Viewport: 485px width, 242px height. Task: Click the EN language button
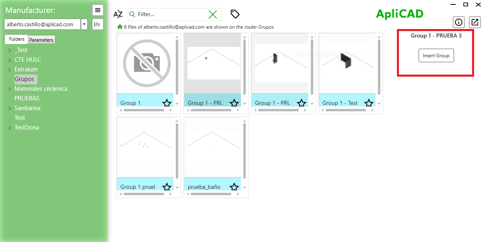pyautogui.click(x=97, y=24)
